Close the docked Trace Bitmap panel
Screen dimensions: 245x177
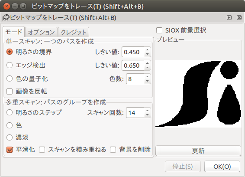239,17
